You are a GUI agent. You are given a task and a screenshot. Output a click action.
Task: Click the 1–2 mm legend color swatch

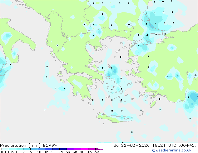[20, 149]
